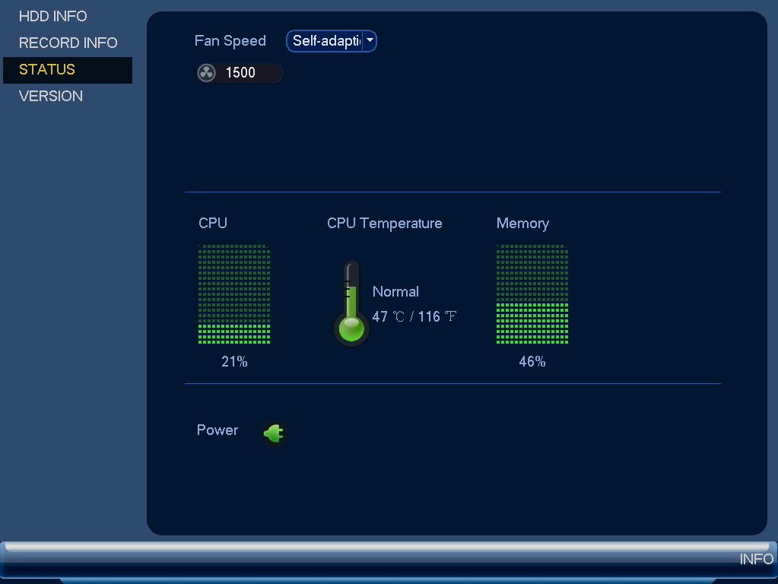The width and height of the screenshot is (778, 584).
Task: Click the Memory usage bar graph
Action: coord(532,294)
